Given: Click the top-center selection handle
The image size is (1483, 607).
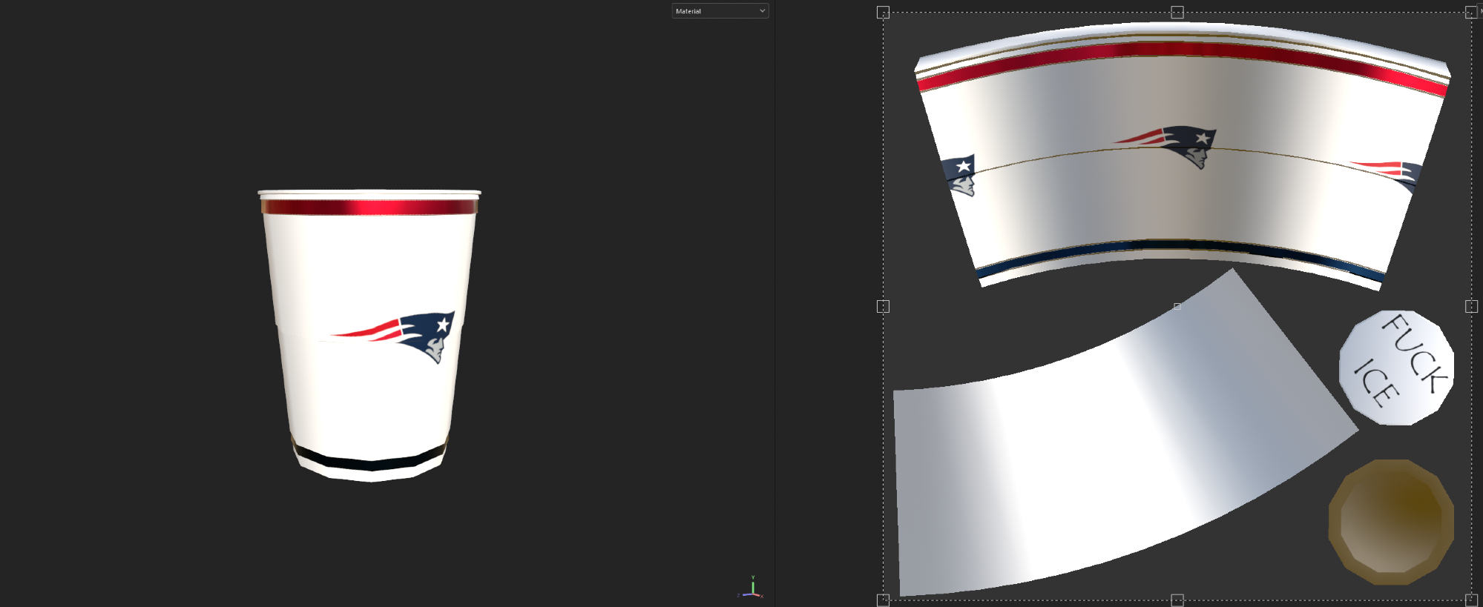Looking at the screenshot, I should tap(1177, 13).
